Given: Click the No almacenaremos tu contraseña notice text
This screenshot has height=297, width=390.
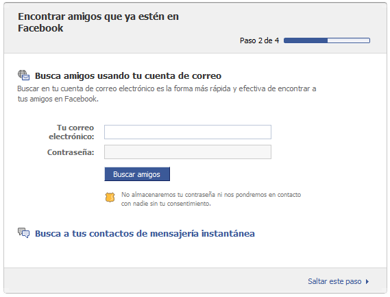Looking at the screenshot, I should 211,199.
